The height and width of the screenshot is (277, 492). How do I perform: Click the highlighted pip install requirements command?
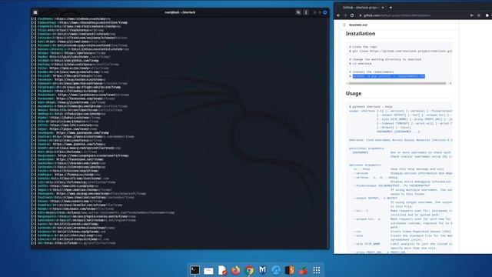(x=388, y=76)
